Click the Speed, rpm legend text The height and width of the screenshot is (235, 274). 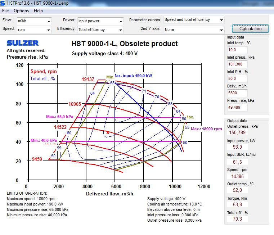[44, 71]
